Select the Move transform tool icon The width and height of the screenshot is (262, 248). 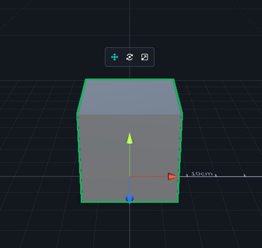pyautogui.click(x=115, y=57)
